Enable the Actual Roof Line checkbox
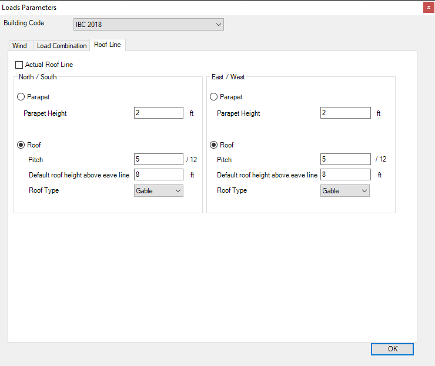 [x=19, y=65]
